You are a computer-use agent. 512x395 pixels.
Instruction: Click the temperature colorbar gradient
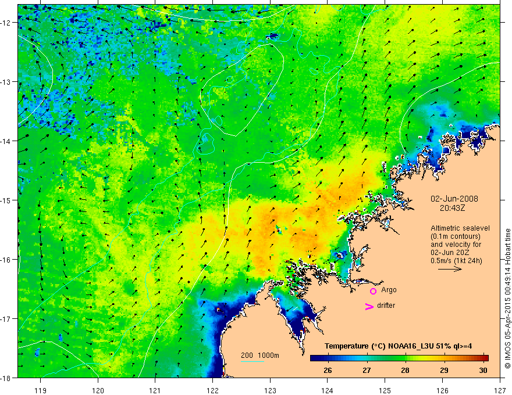399,358
